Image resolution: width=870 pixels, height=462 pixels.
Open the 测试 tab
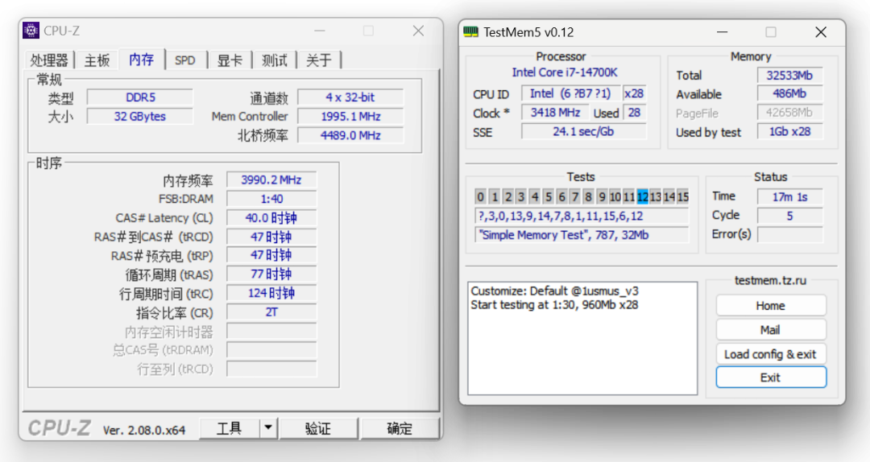point(275,60)
